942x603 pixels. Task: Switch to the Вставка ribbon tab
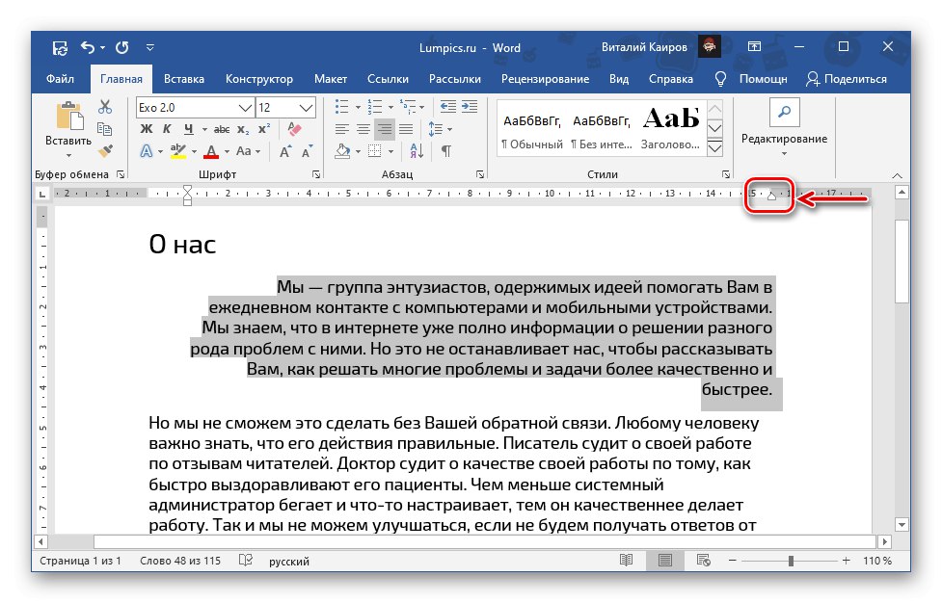click(x=183, y=79)
